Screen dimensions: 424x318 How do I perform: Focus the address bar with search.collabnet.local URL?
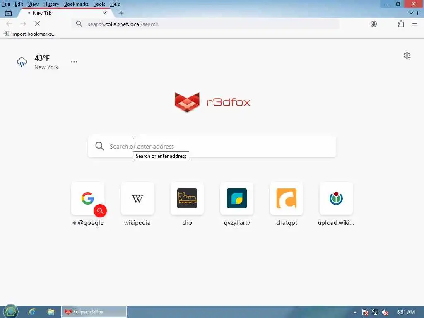coord(205,24)
